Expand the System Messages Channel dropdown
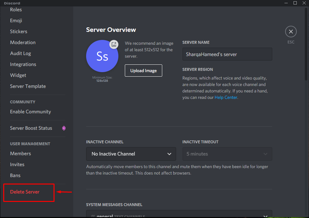Viewport: 309px width, 218px height. tap(179, 215)
